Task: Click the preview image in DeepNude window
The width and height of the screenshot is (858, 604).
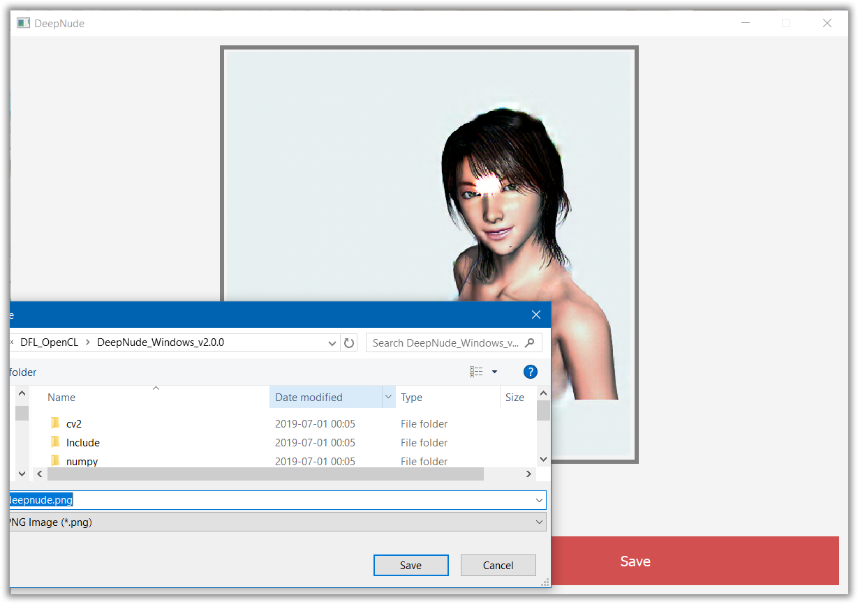Action: pos(429,255)
